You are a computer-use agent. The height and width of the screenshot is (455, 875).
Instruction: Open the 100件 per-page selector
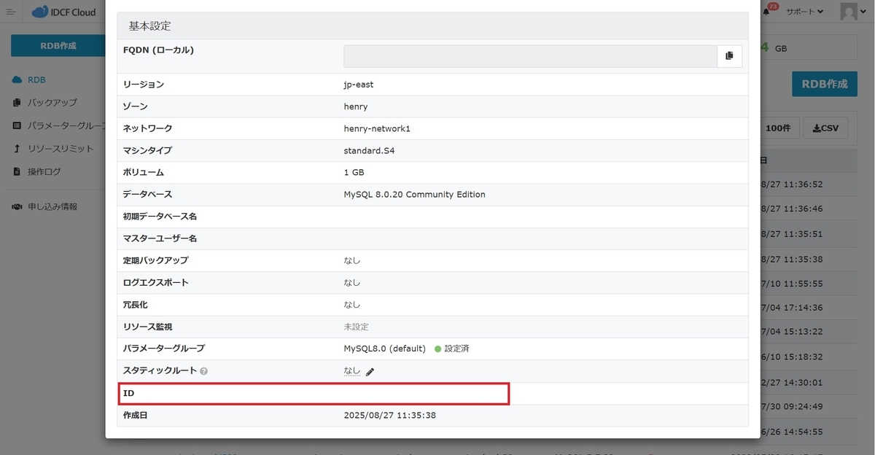pos(778,128)
